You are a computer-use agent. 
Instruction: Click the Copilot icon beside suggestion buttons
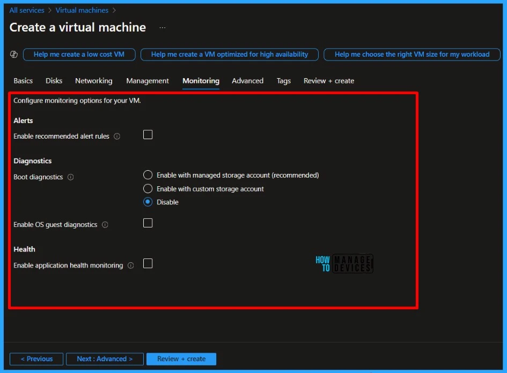click(14, 55)
